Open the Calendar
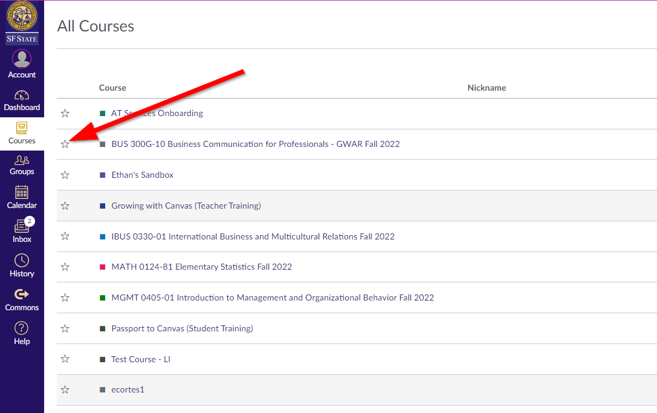The height and width of the screenshot is (413, 657). [22, 198]
